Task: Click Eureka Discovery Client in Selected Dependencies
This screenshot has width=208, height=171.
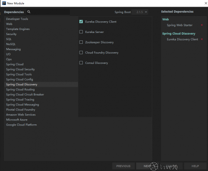Action: click(x=183, y=39)
